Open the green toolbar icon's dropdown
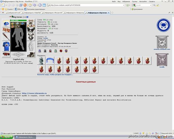174x139 pixels. 130,5
